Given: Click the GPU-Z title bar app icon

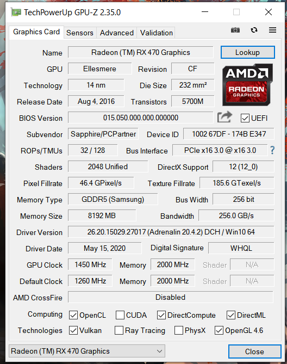Looking at the screenshot, I should click(x=16, y=12).
